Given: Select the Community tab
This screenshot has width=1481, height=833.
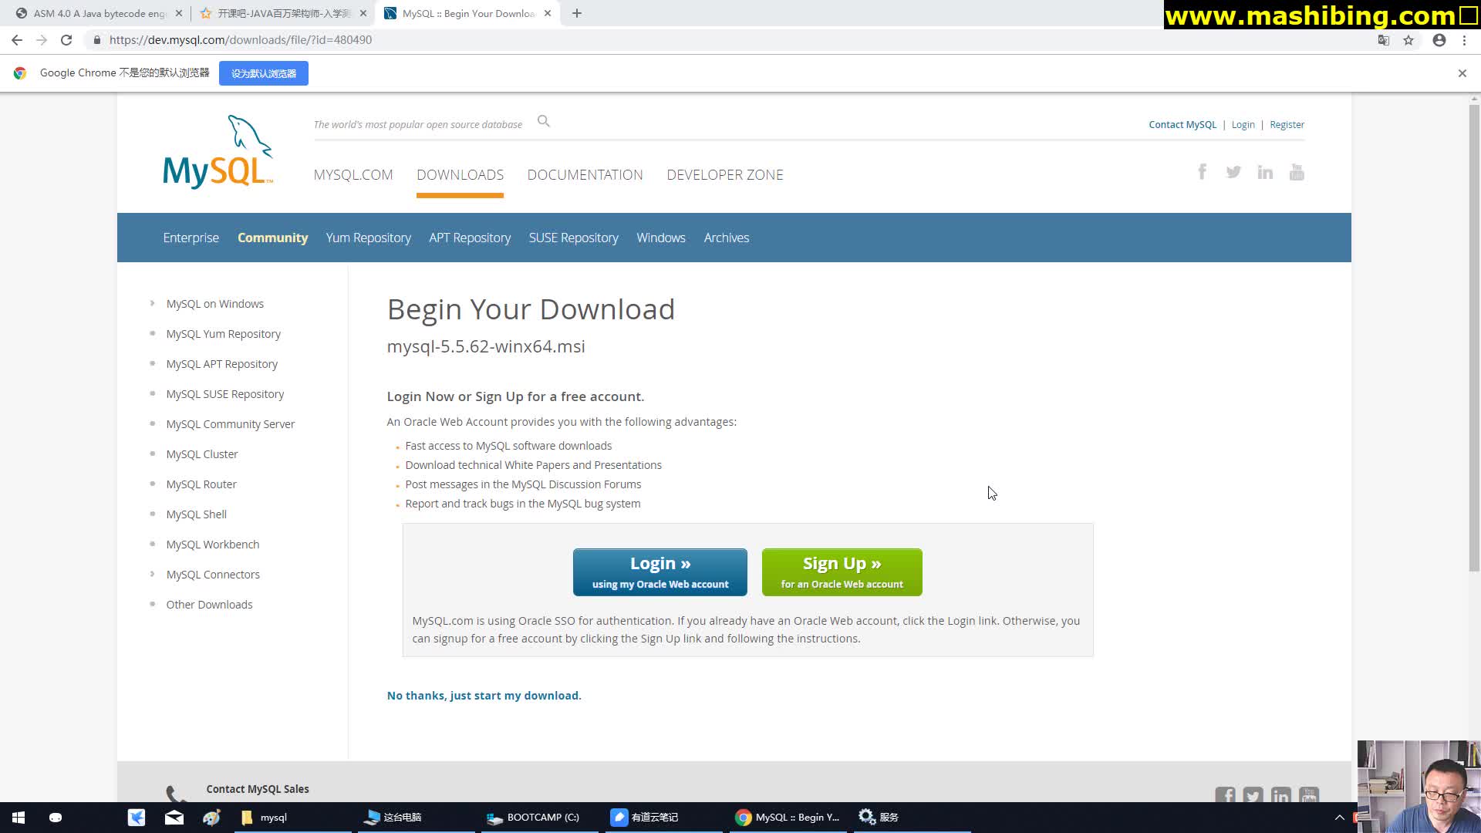Looking at the screenshot, I should tap(272, 237).
